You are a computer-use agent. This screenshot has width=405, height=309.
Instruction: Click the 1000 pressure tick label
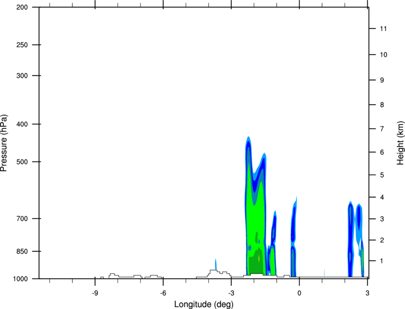20,279
